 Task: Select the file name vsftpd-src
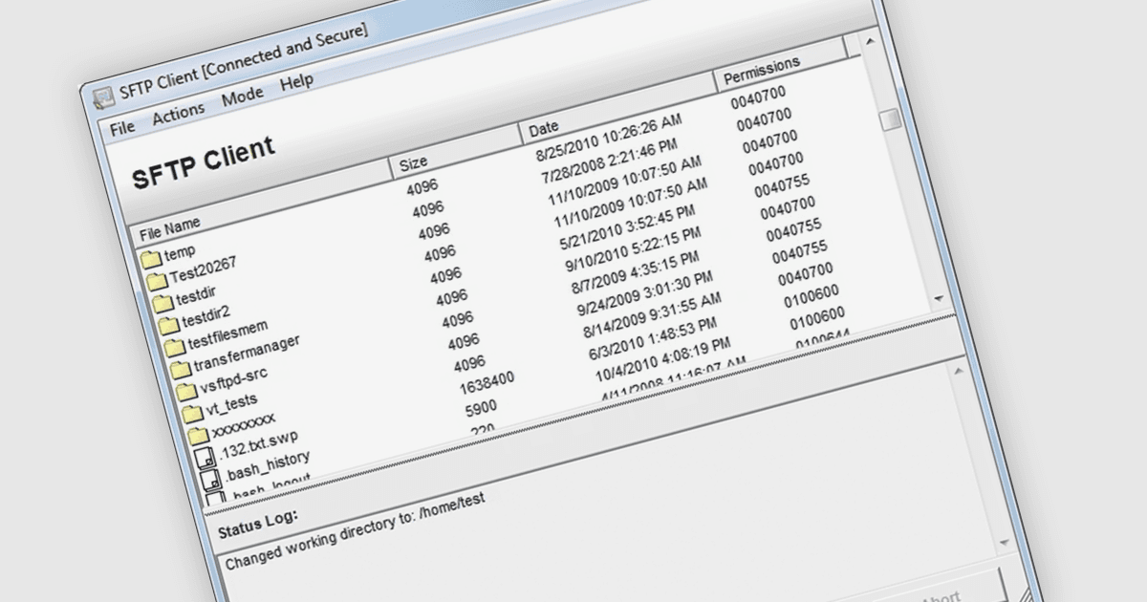235,380
